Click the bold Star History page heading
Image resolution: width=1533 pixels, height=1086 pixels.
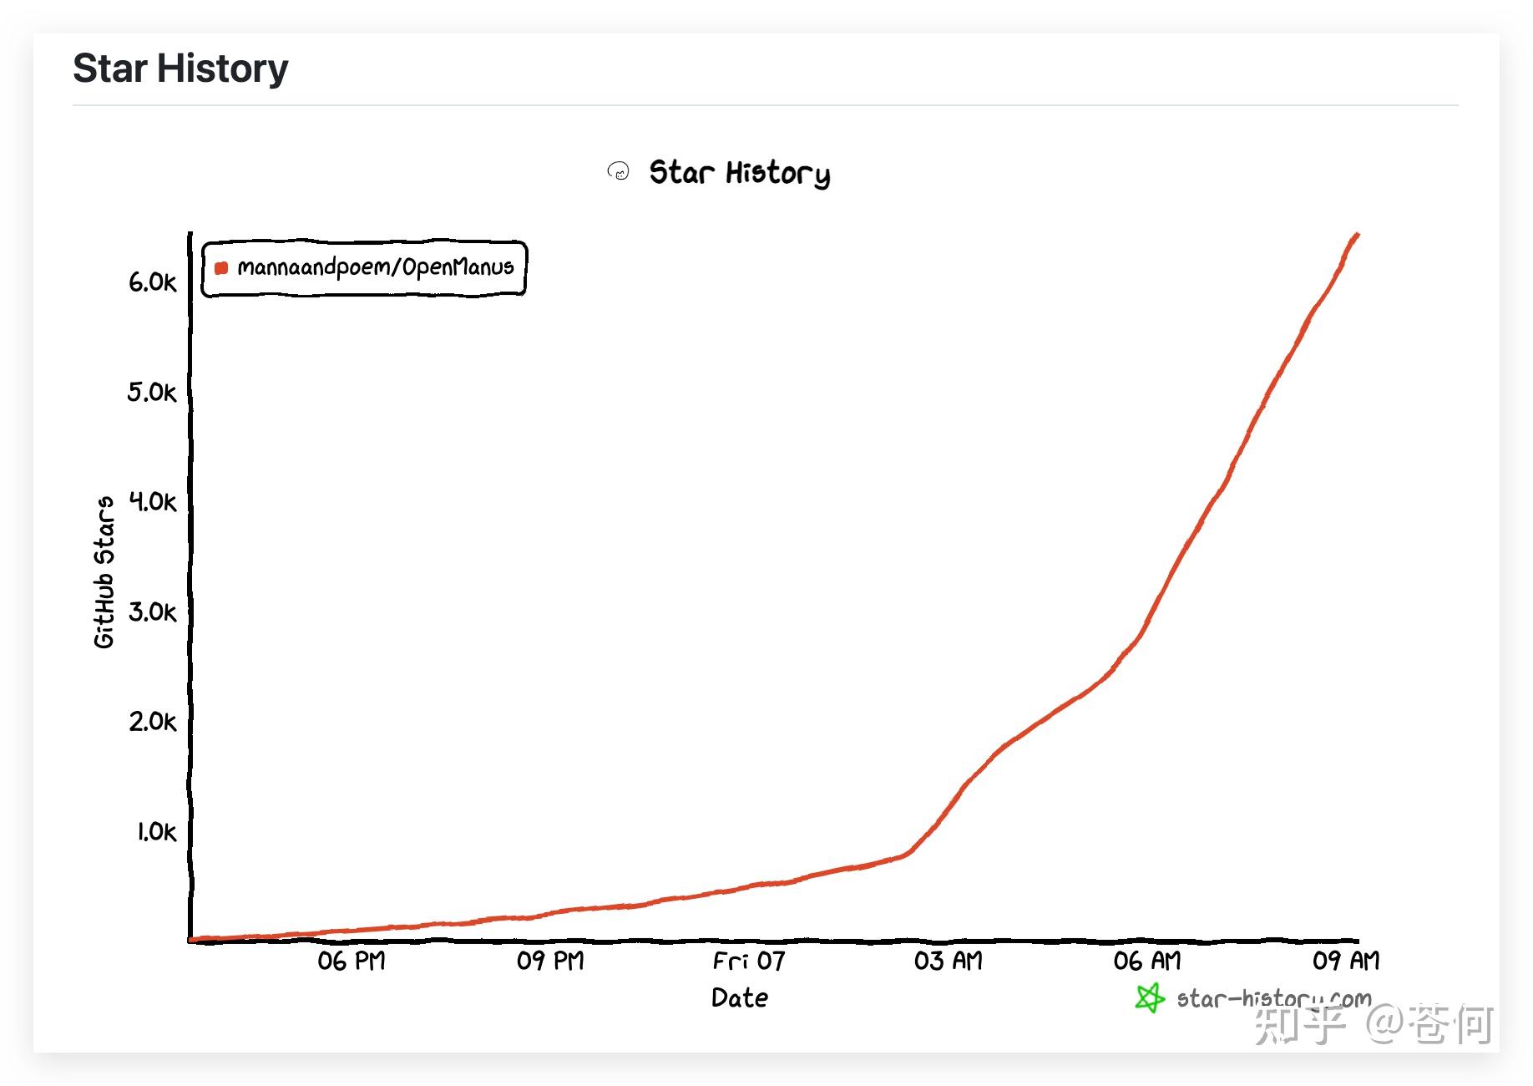[180, 69]
